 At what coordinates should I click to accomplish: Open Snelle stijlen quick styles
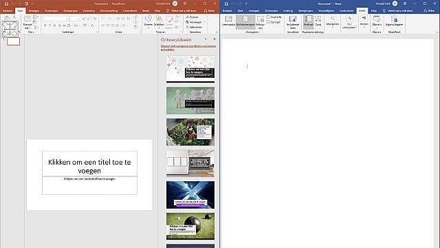pos(169,21)
